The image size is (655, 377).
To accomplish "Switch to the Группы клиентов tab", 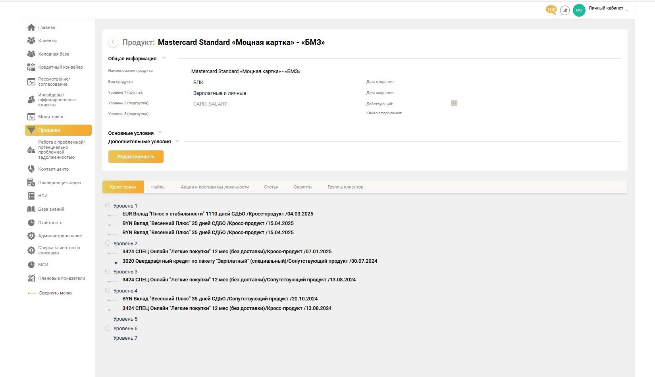I will point(345,187).
